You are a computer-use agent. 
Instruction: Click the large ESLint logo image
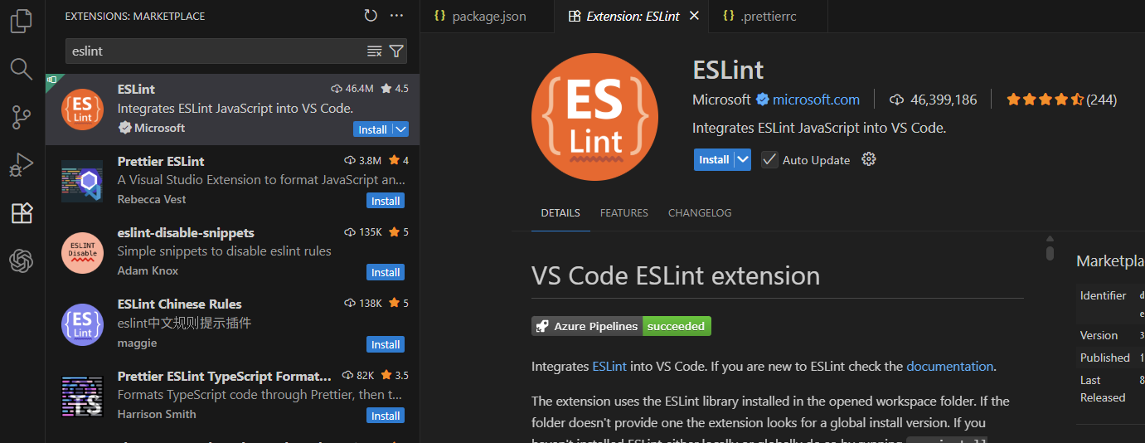pos(594,117)
